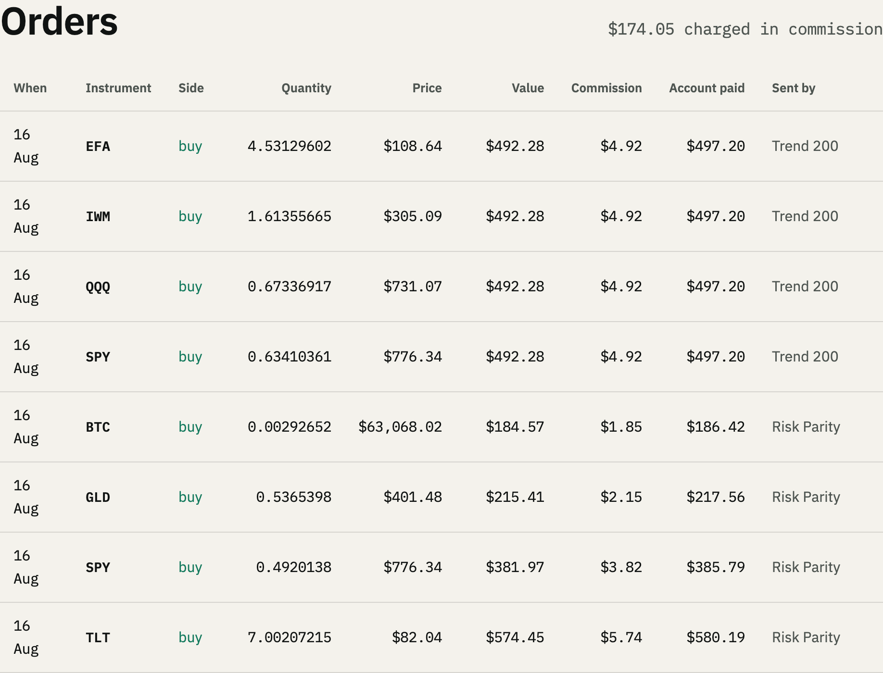Click quantity 0.67336917 in QQQ row
883x673 pixels.
tap(290, 287)
